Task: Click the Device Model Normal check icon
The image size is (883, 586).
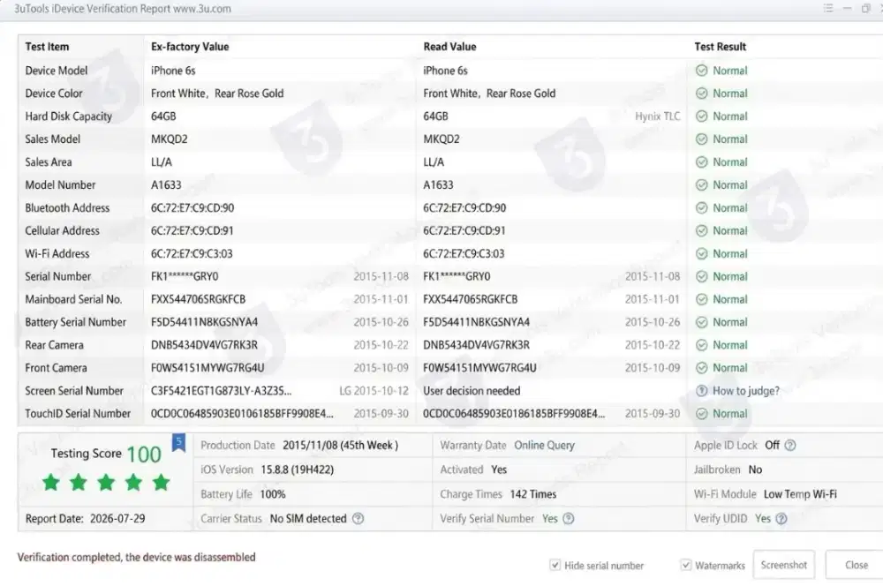Action: [x=701, y=71]
